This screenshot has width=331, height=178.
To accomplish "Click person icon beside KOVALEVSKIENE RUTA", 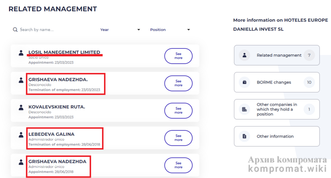I will (x=21, y=107).
